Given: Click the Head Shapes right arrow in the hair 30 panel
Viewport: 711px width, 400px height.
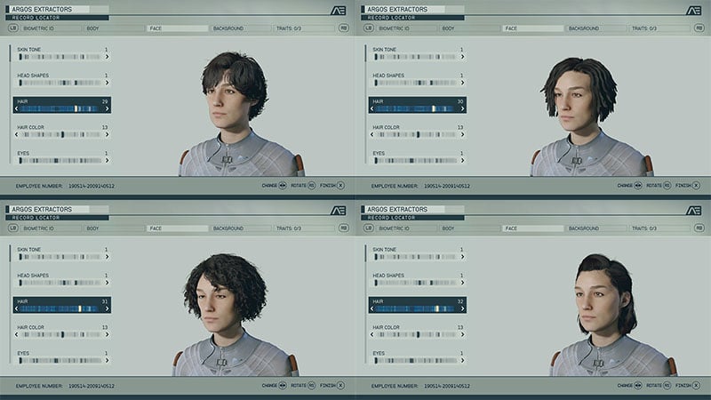Looking at the screenshot, I should coord(462,83).
